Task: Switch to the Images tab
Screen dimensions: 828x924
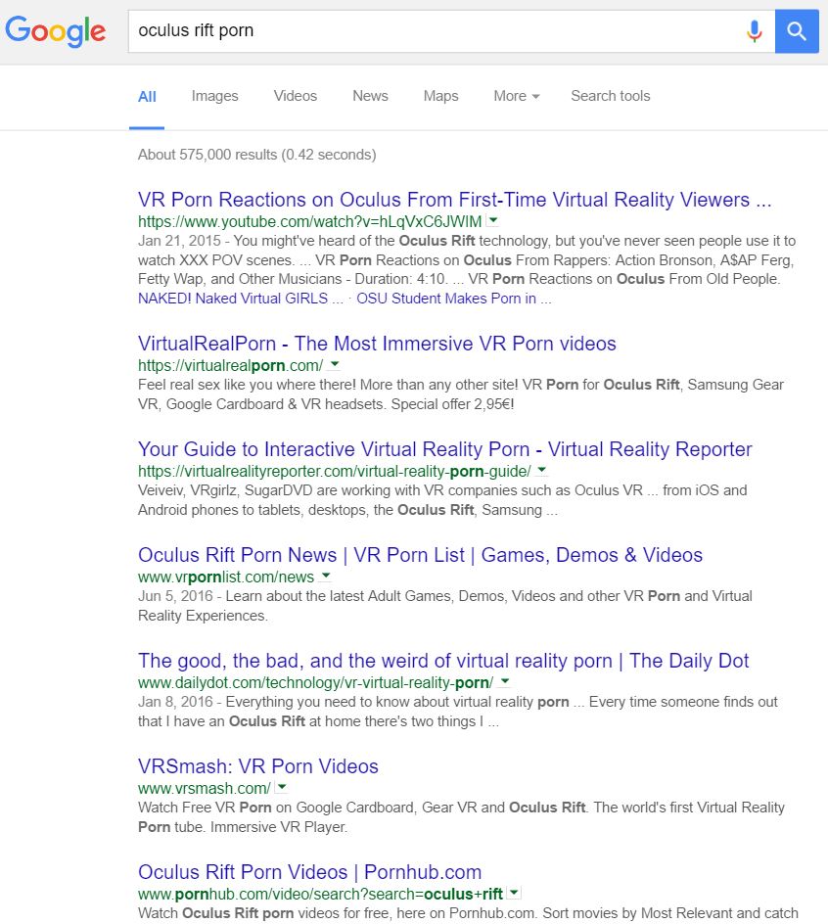Action: pos(214,96)
